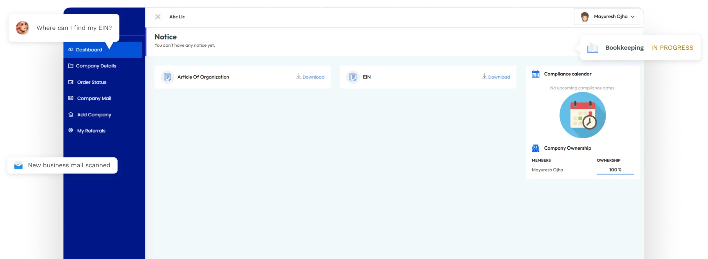708x259 pixels.
Task: Select Company Mail in the navigation menu
Action: pos(94,98)
